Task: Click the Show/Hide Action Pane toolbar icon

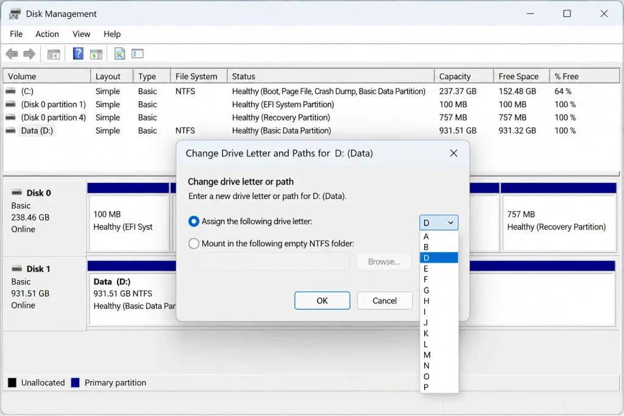Action: [96, 54]
